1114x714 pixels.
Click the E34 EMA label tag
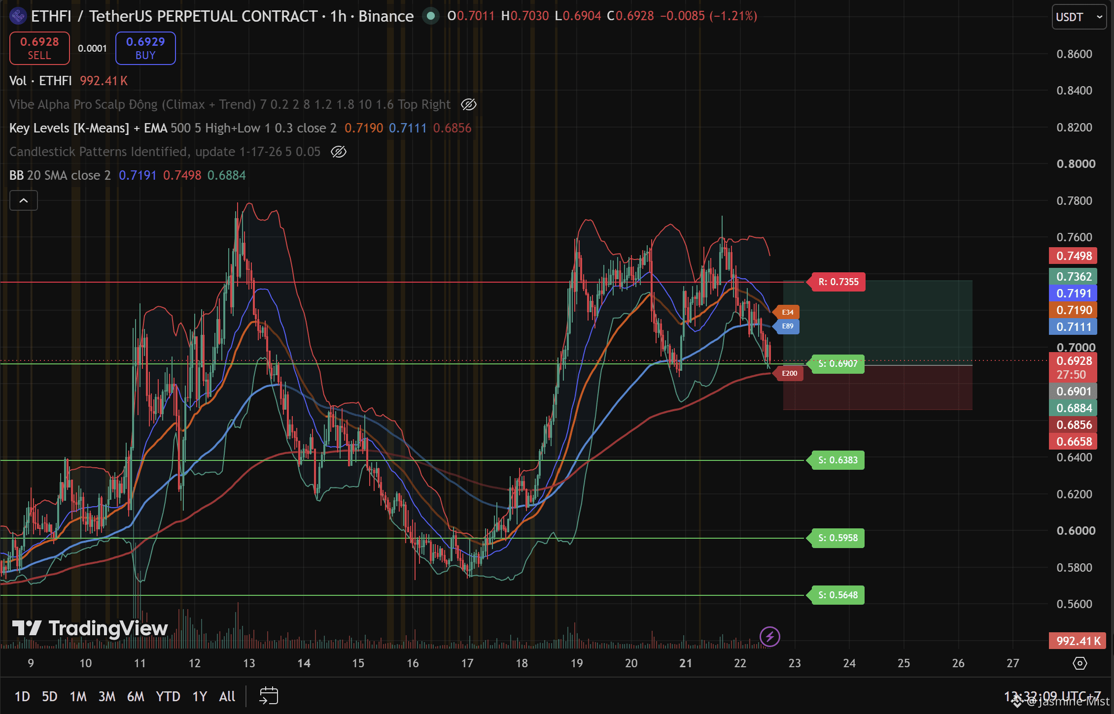click(x=787, y=312)
